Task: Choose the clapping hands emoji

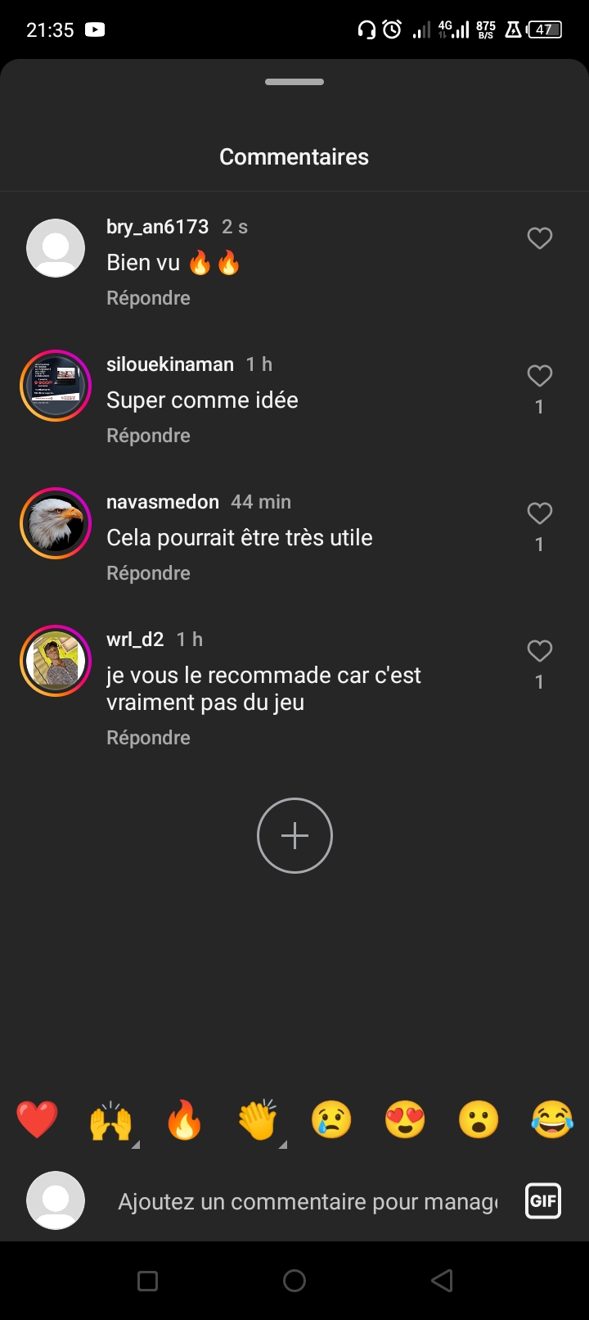Action: pos(258,1119)
